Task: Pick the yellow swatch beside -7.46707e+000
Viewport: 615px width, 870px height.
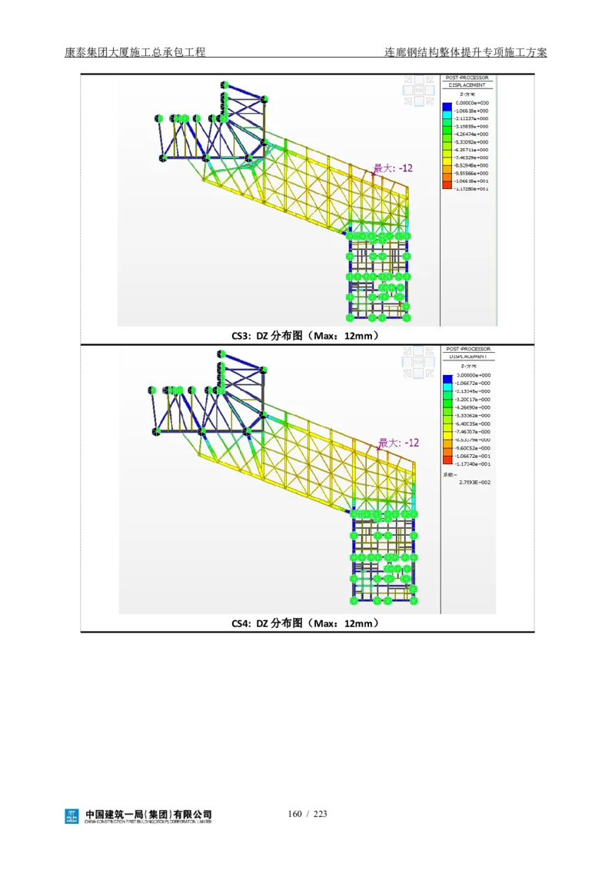Action: (x=447, y=436)
